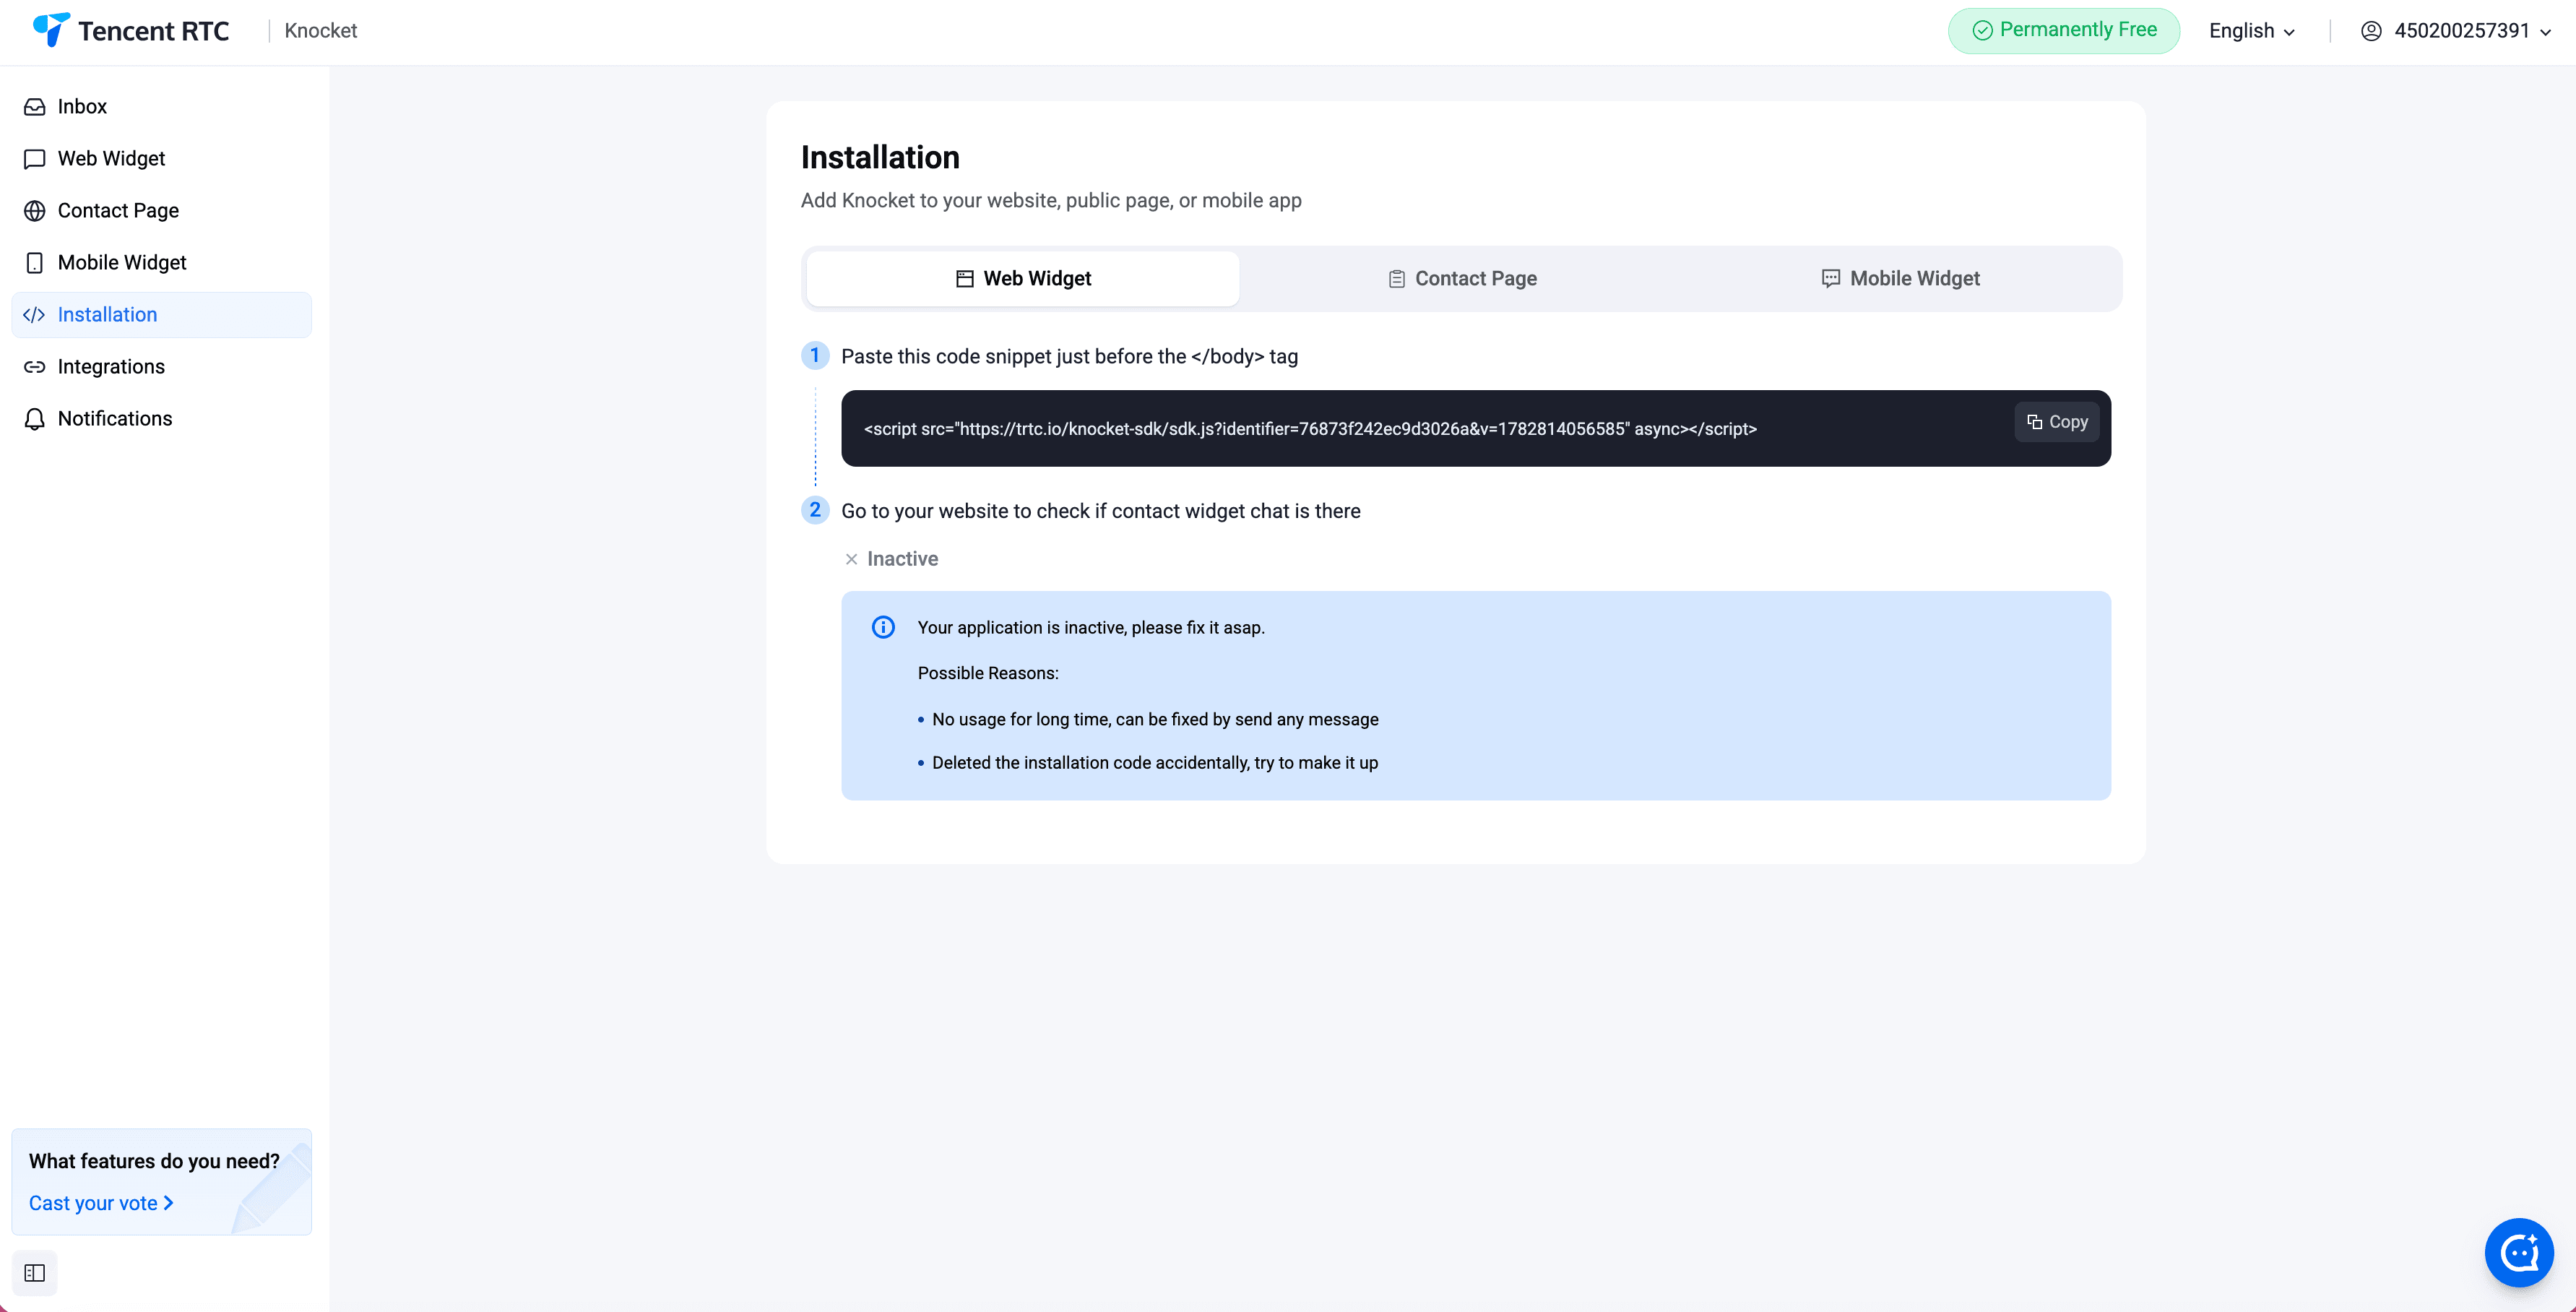Click the Installation code brackets icon

pyautogui.click(x=34, y=315)
